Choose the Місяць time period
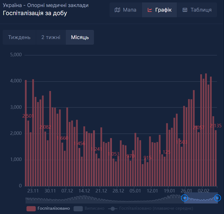This screenshot has width=224, height=214. point(80,37)
